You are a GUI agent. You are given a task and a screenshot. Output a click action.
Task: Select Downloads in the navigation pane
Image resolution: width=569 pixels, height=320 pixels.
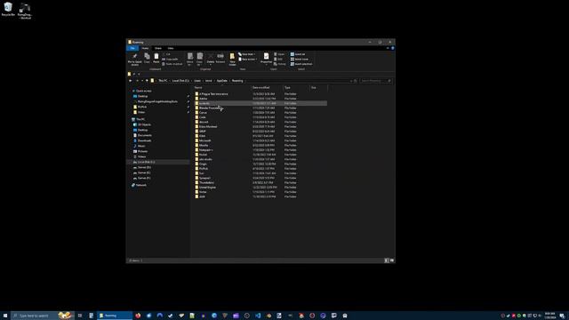coord(144,140)
